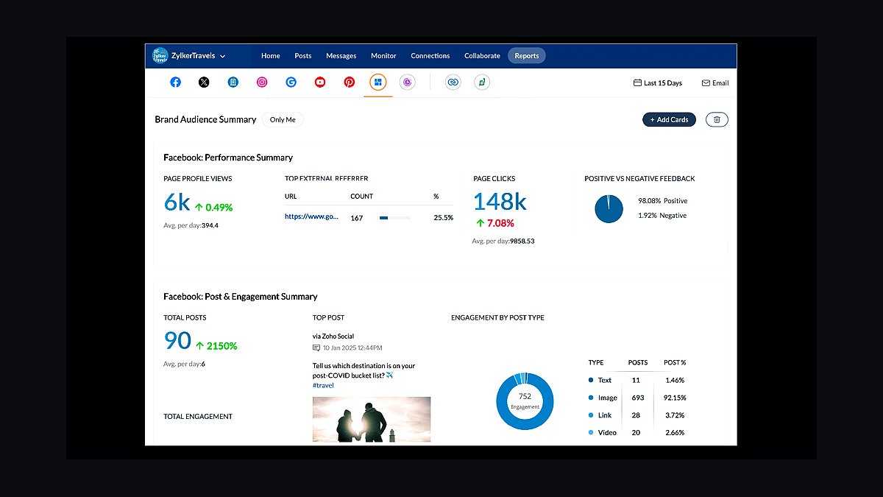Click the #travel hashtag link
Screen dimensions: 883x497
(x=323, y=385)
